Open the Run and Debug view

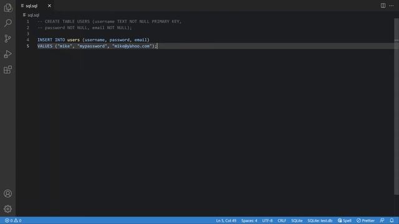click(x=8, y=54)
